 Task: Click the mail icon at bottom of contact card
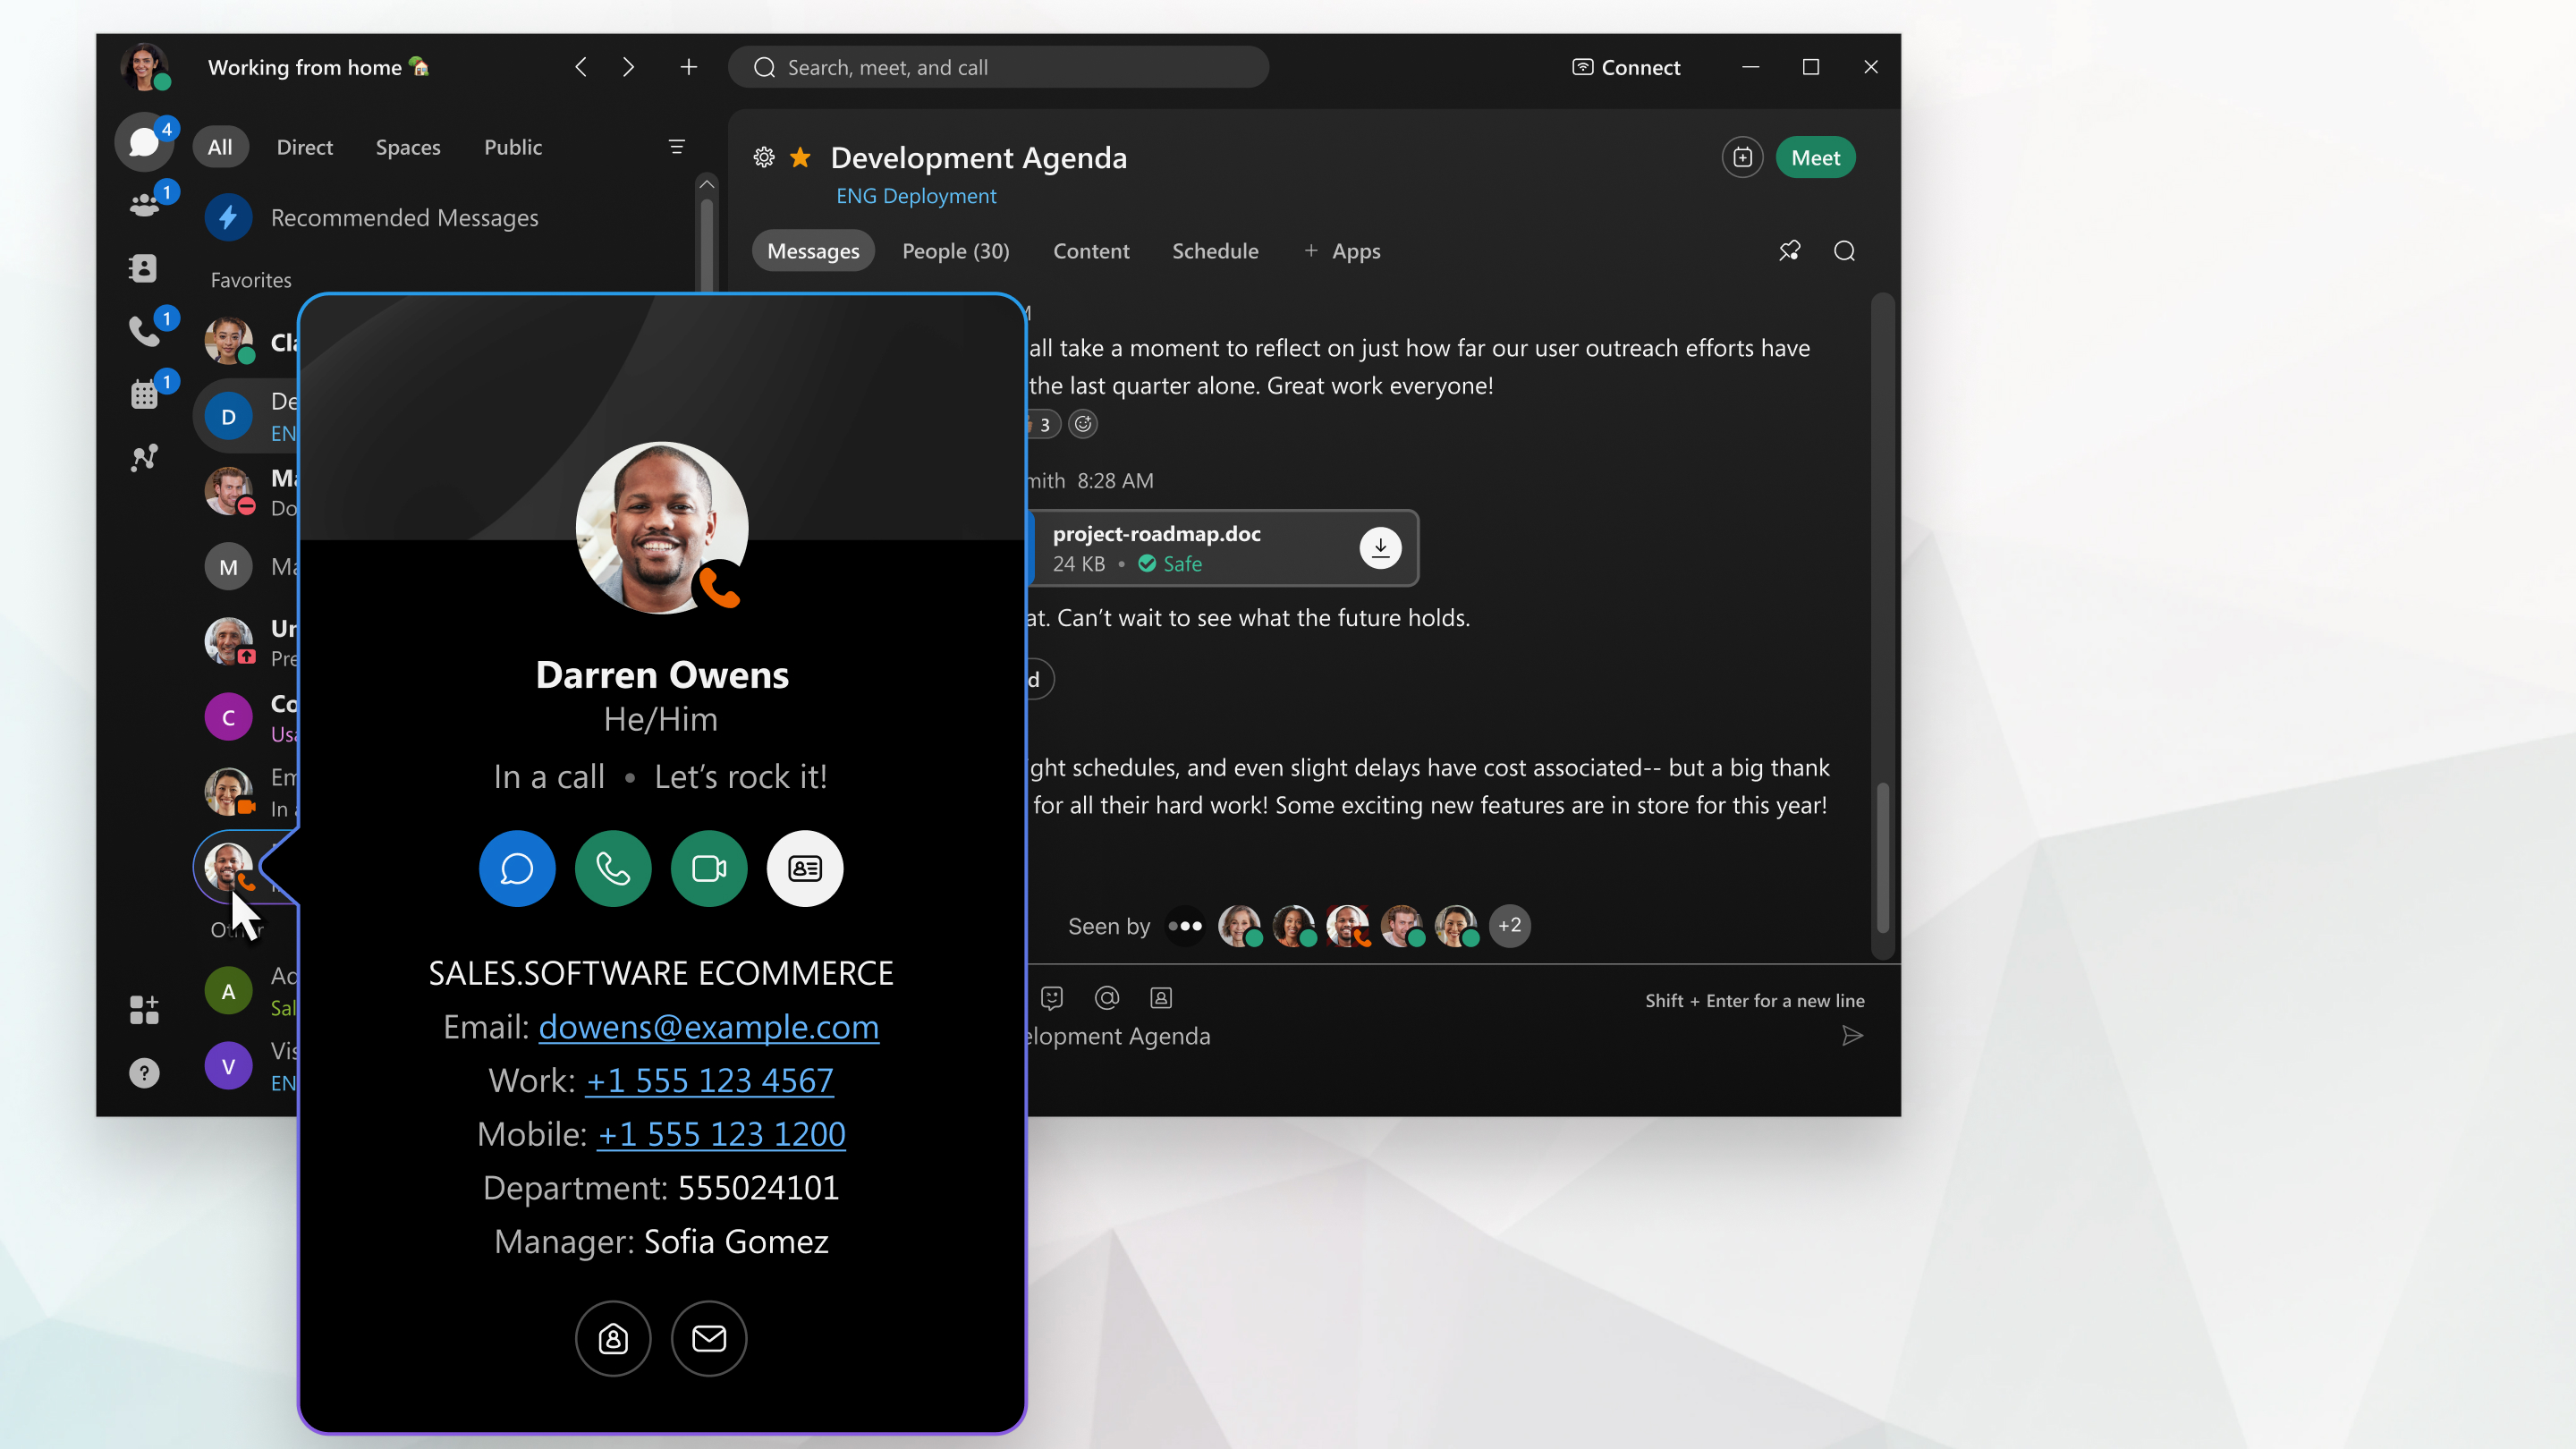709,1337
